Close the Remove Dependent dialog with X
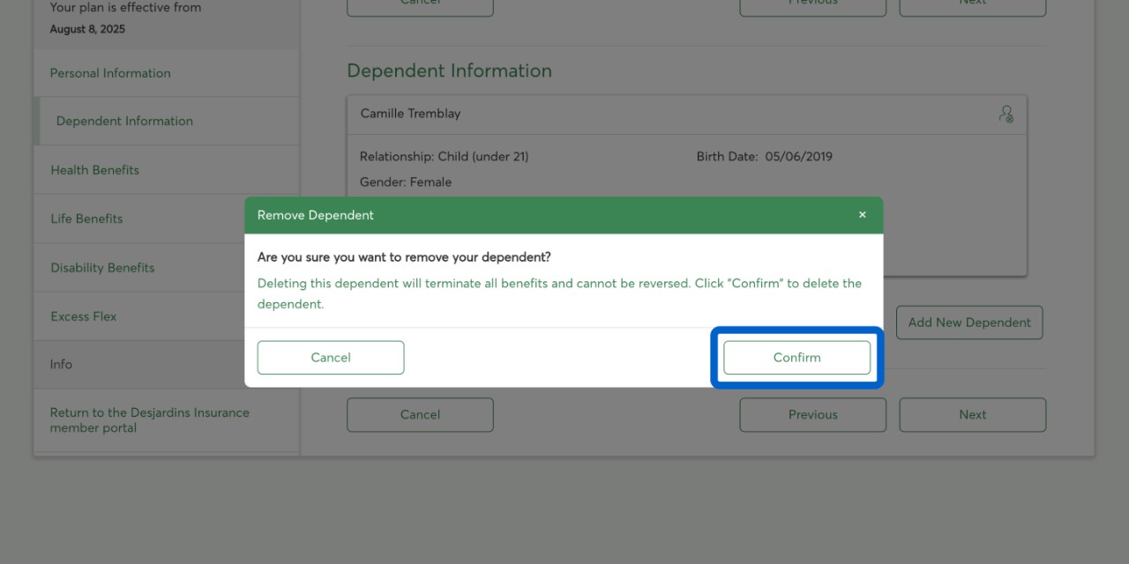Viewport: 1129px width, 564px height. click(862, 215)
